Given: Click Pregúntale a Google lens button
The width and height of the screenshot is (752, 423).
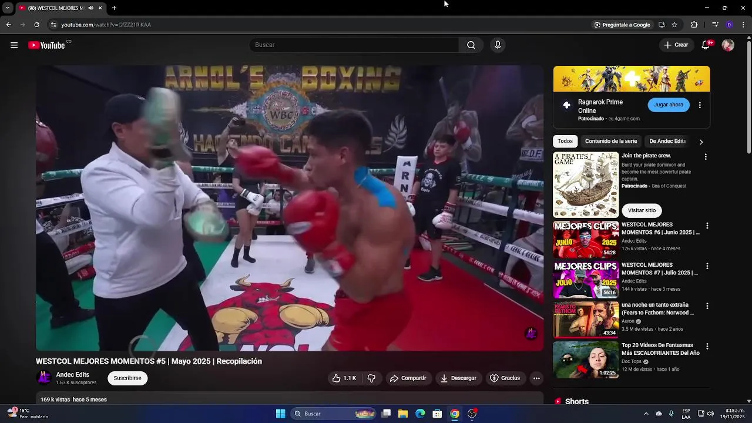Looking at the screenshot, I should click(622, 25).
